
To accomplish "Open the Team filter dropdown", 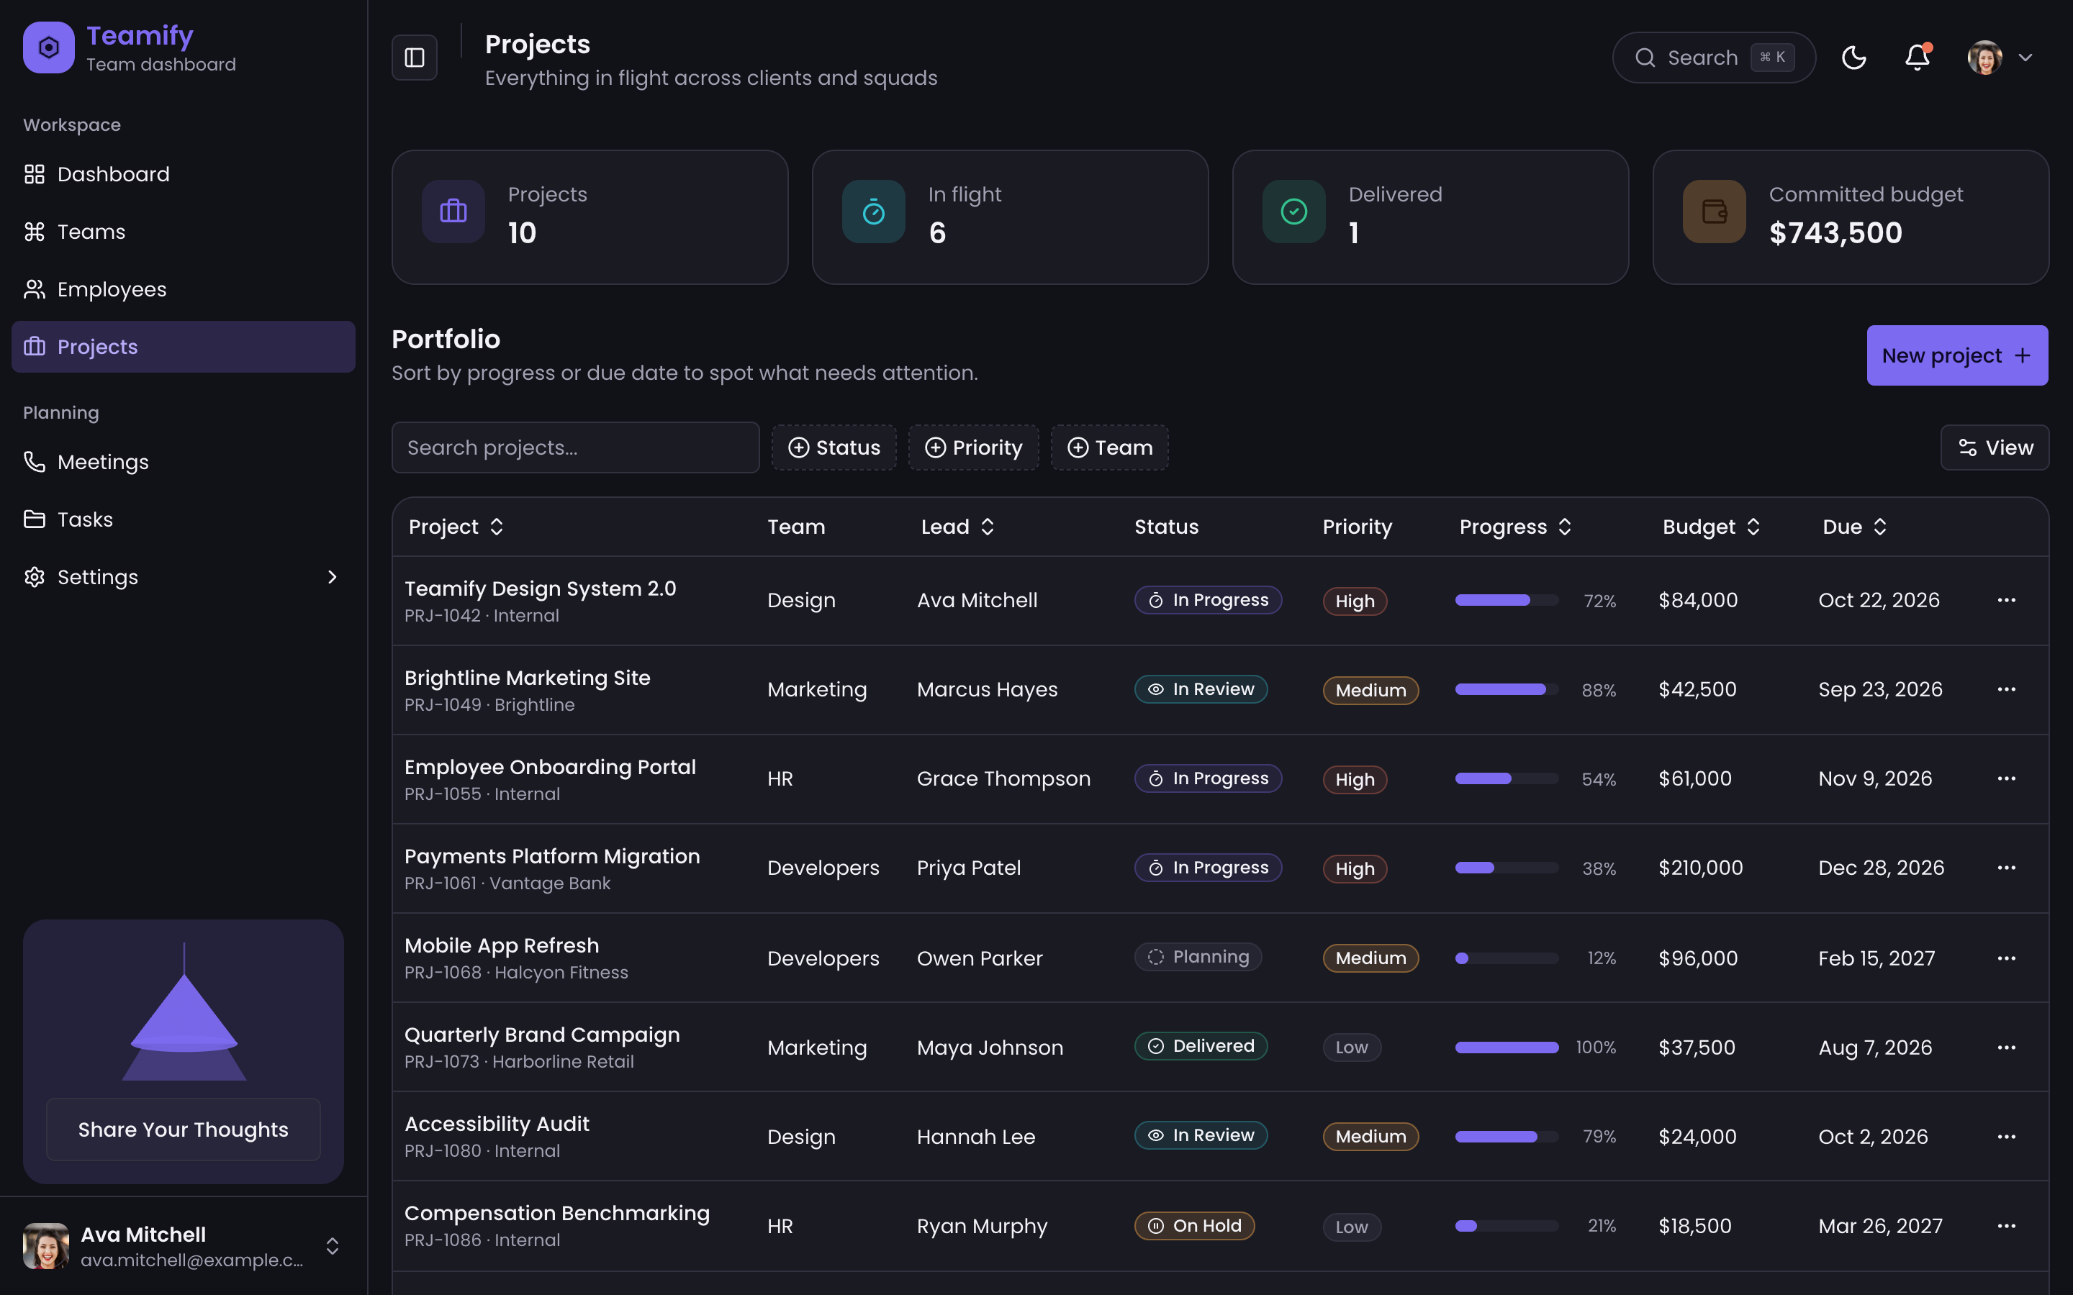I will [1109, 447].
